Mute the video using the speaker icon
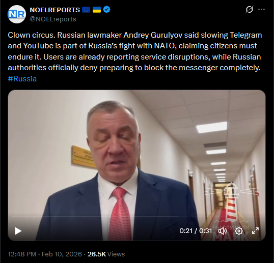 pyautogui.click(x=222, y=231)
